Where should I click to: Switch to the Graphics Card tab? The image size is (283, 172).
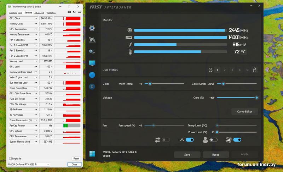coord(15,13)
